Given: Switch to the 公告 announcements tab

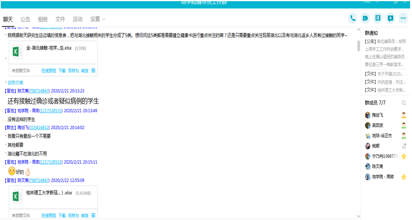Looking at the screenshot, I should tap(25, 19).
